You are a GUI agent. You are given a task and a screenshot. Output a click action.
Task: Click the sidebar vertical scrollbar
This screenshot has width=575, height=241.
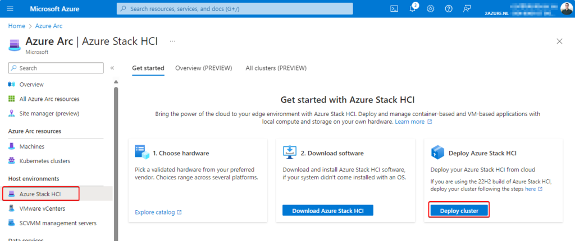coord(116,163)
